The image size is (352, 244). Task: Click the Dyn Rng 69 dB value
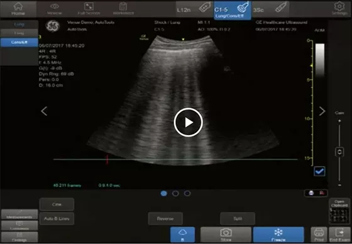pyautogui.click(x=57, y=74)
